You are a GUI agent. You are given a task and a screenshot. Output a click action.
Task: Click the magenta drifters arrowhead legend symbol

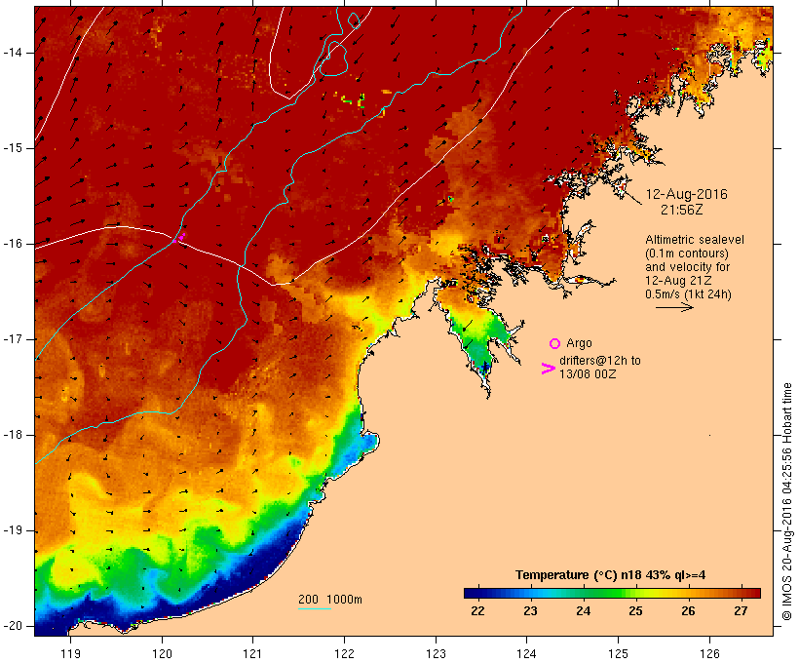tap(548, 369)
